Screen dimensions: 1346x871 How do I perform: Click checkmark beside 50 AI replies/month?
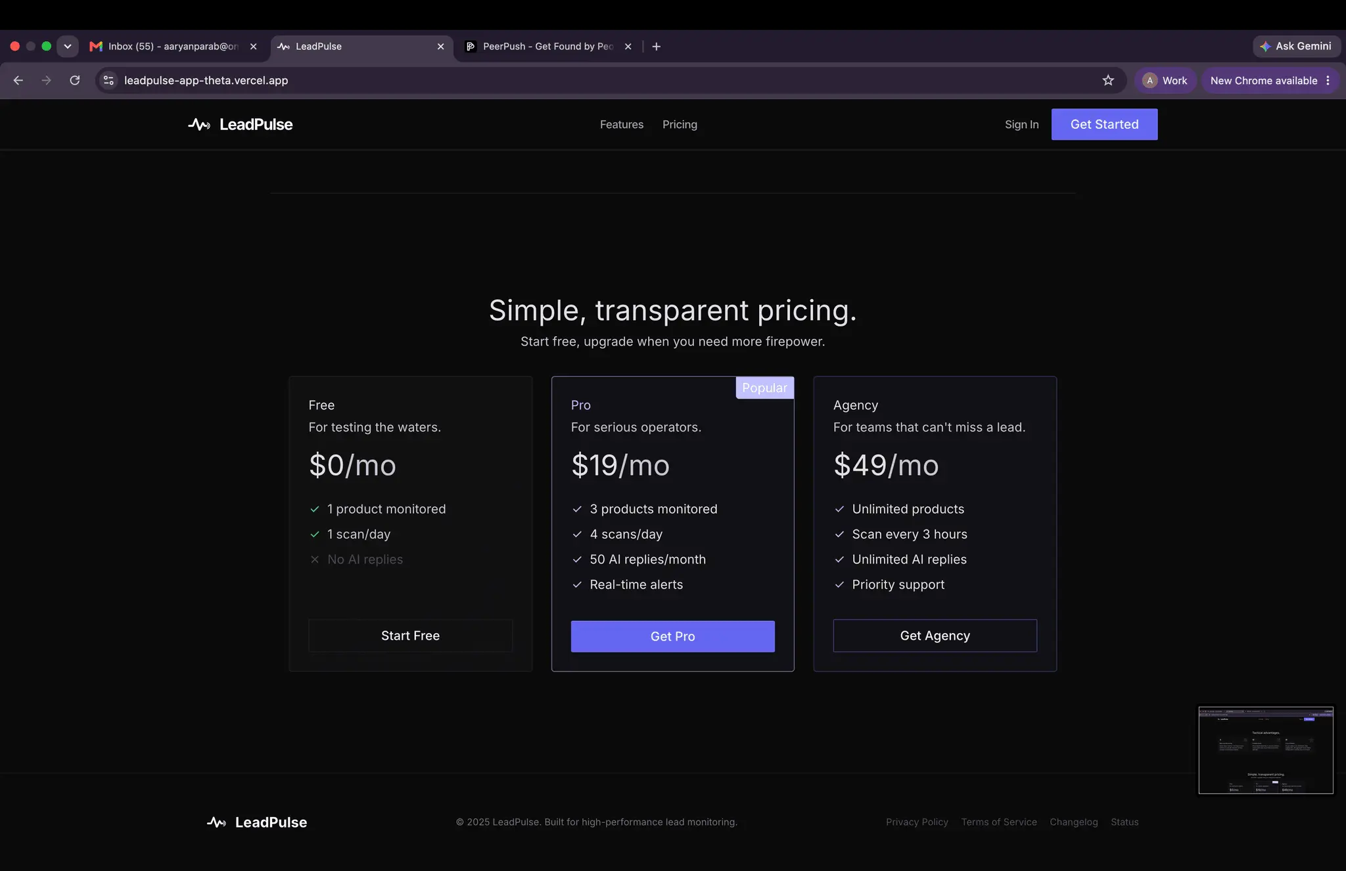(x=577, y=560)
